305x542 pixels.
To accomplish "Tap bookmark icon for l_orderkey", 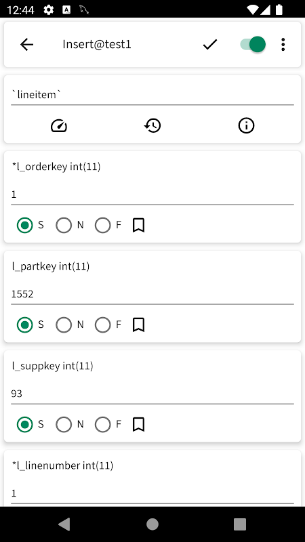I will (x=138, y=226).
